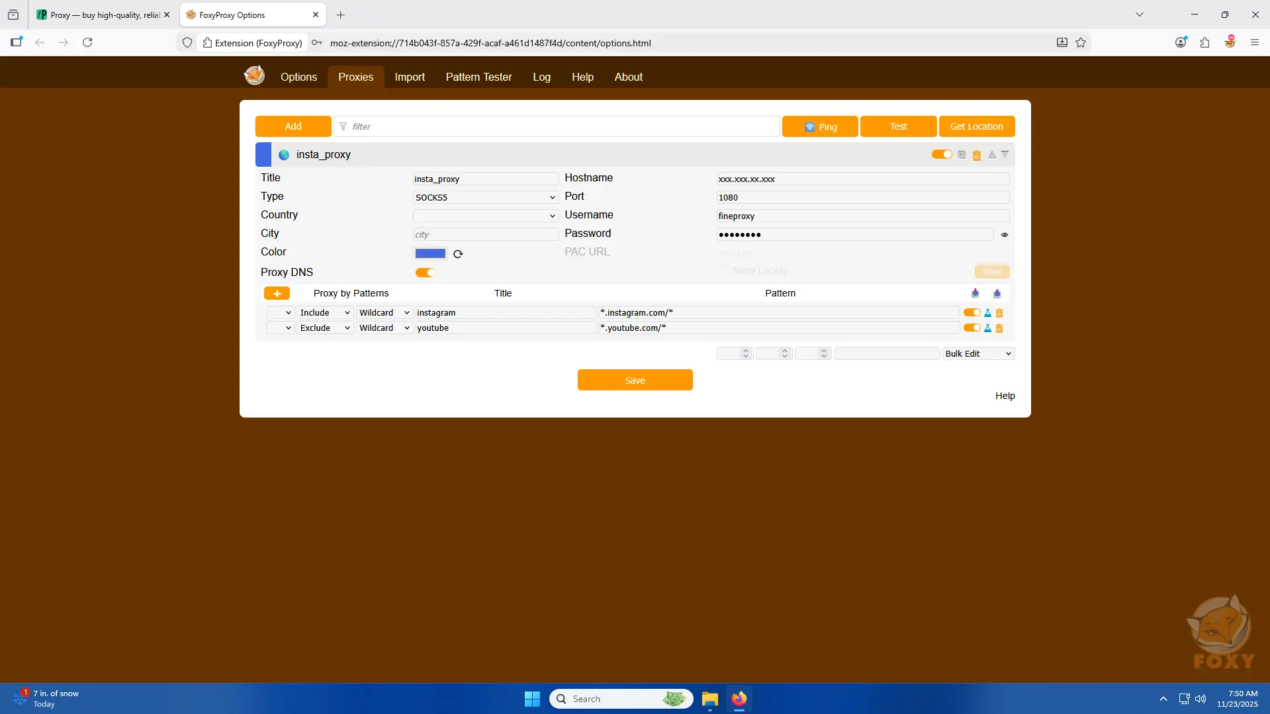Open the Firefox account icon

1180,42
